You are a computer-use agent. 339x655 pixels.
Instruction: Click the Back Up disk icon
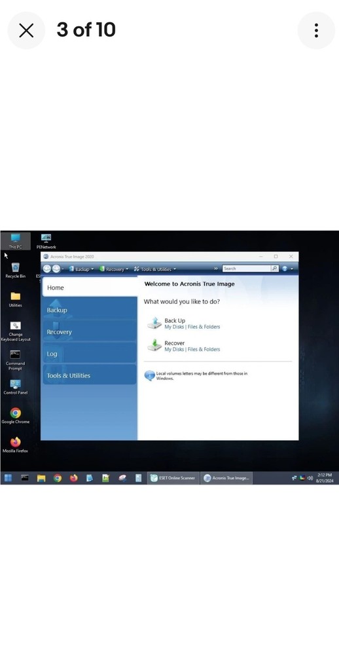[x=154, y=323]
